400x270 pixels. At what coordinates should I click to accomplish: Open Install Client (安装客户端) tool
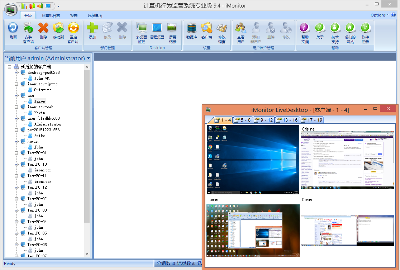pyautogui.click(x=28, y=28)
